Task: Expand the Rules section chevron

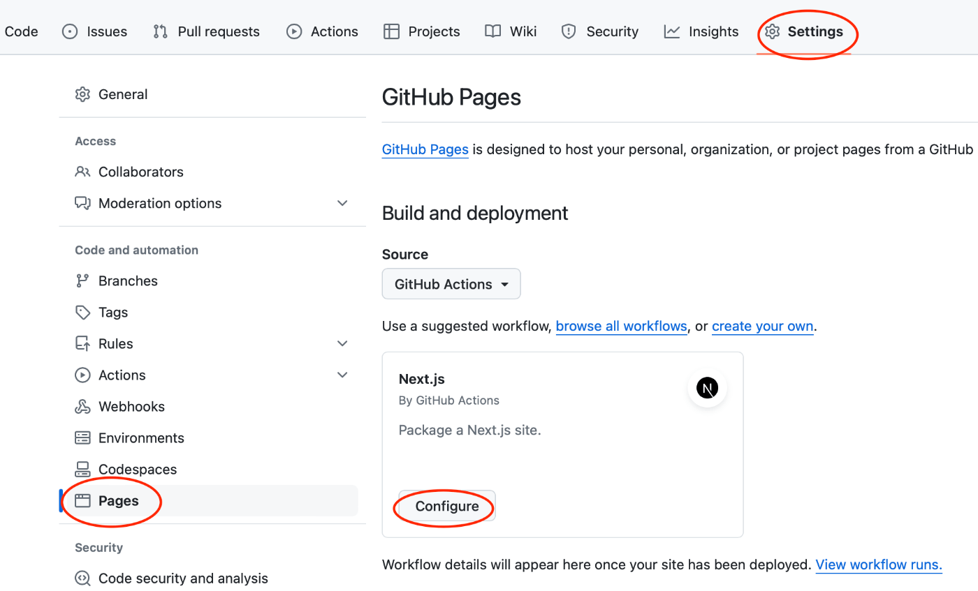Action: [342, 343]
